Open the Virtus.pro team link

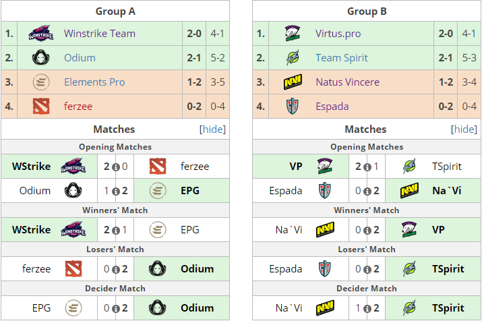pos(338,34)
